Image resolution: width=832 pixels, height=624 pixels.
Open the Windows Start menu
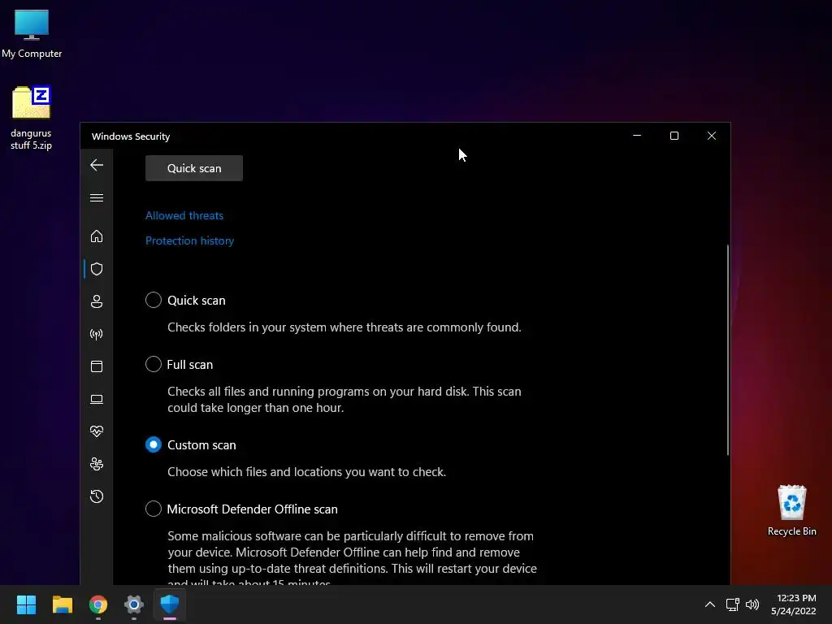tap(27, 604)
